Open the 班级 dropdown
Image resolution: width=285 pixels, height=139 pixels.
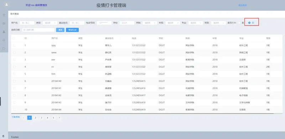click(x=218, y=23)
